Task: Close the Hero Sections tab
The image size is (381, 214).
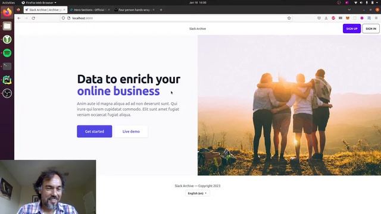Action: (108, 10)
